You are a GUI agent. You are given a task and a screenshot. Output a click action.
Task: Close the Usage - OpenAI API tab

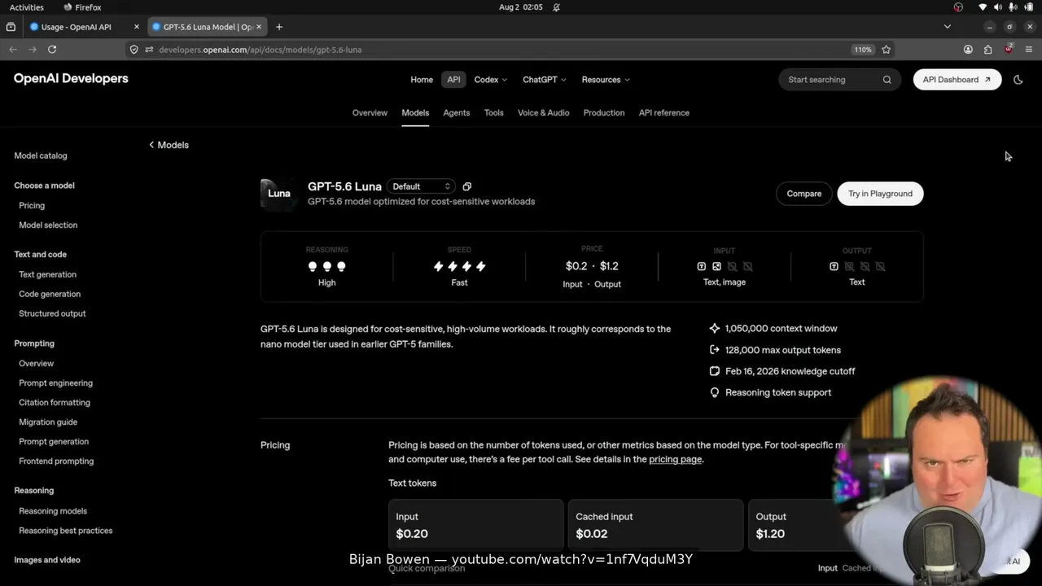(136, 27)
